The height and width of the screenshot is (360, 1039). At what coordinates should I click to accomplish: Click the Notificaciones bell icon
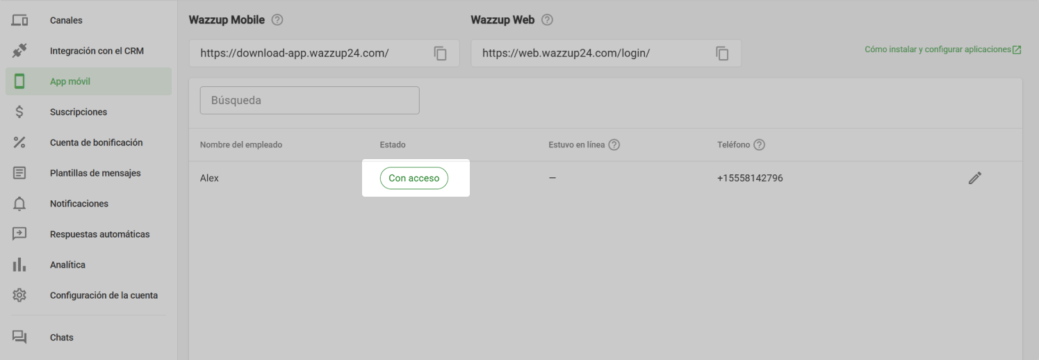(19, 204)
